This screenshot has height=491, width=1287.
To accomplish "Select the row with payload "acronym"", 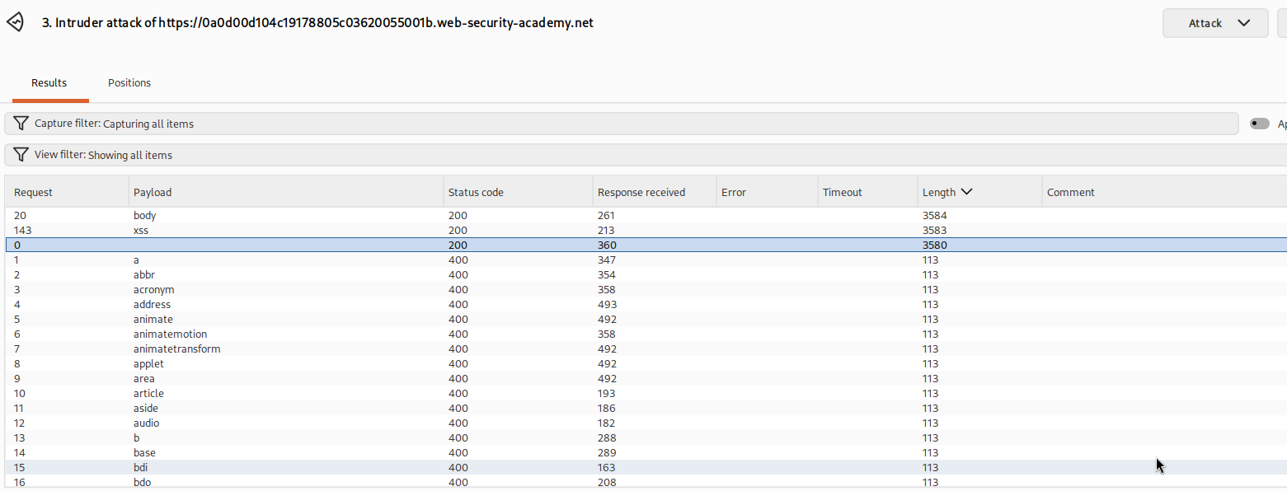I will click(x=646, y=290).
